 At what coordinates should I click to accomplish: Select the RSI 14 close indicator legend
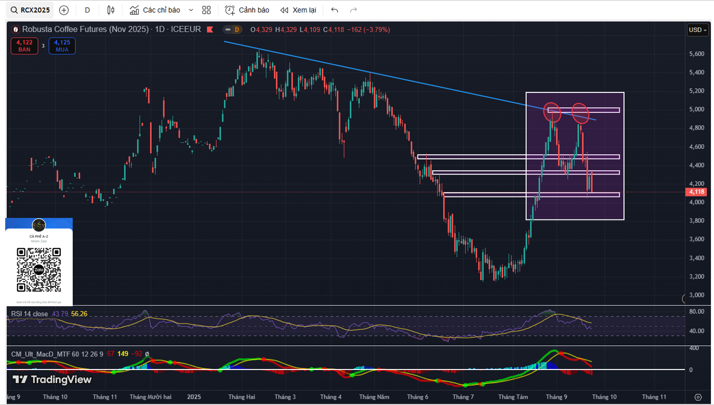(x=29, y=314)
